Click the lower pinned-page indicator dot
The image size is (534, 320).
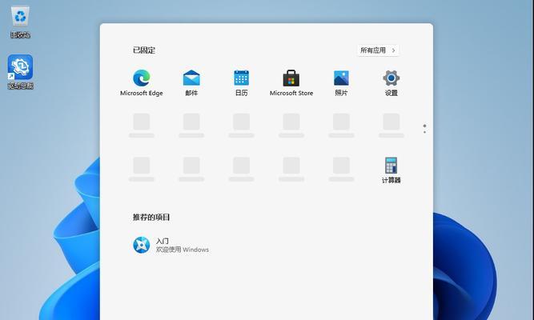[x=424, y=132]
